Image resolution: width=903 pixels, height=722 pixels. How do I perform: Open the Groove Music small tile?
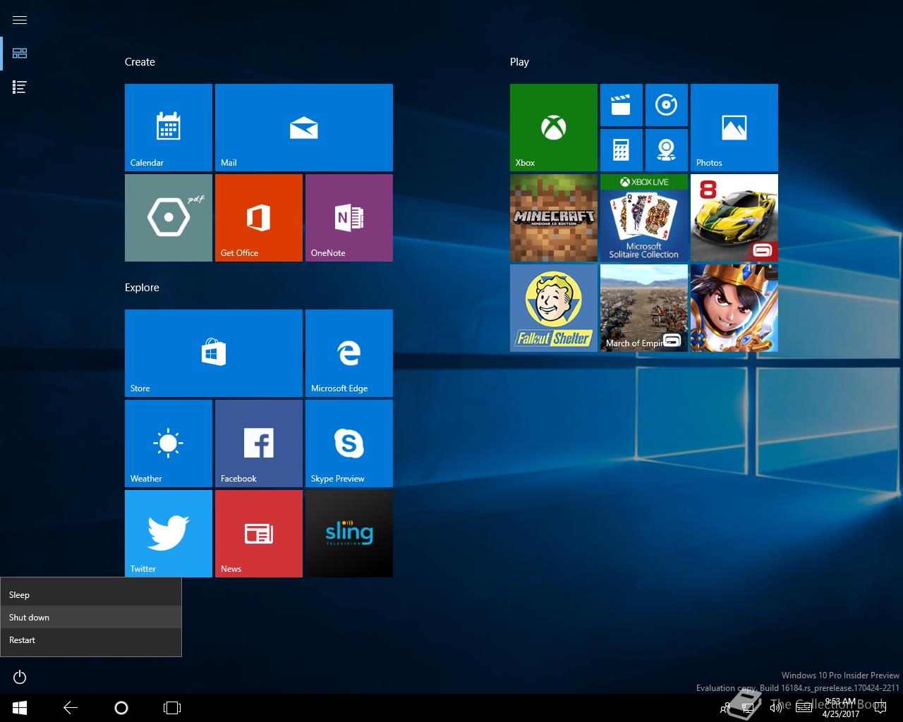click(x=667, y=105)
